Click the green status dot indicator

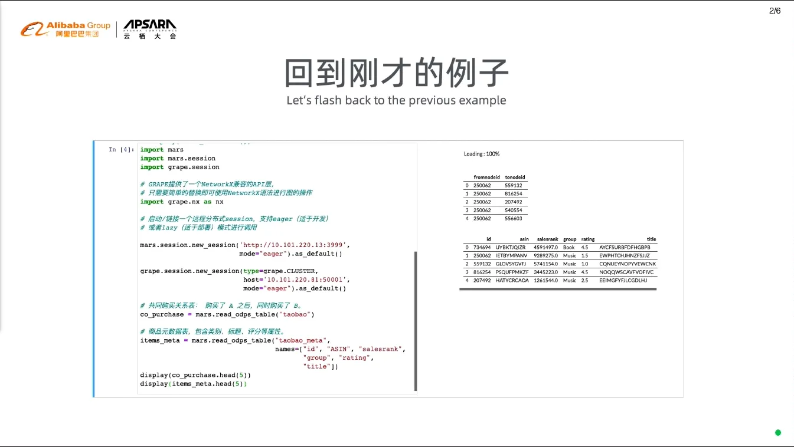[x=777, y=432]
